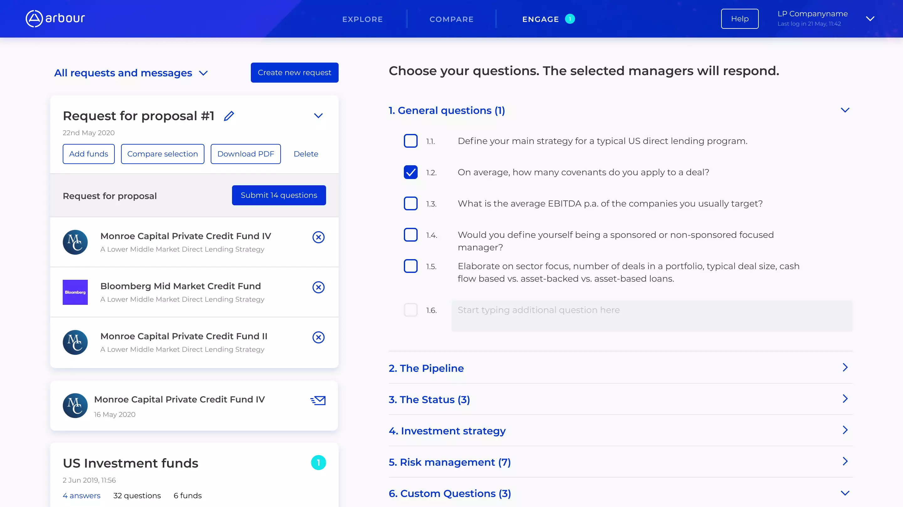Collapse the General questions section
Image resolution: width=903 pixels, height=507 pixels.
tap(845, 110)
